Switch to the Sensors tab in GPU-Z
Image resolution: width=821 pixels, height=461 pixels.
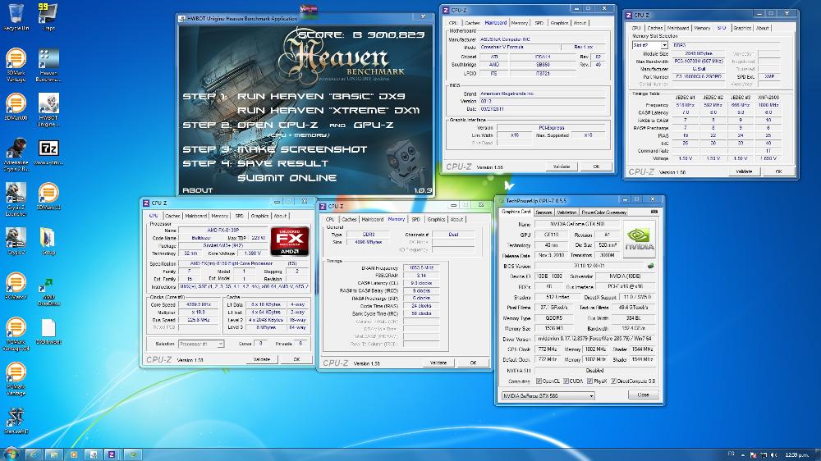pyautogui.click(x=544, y=212)
